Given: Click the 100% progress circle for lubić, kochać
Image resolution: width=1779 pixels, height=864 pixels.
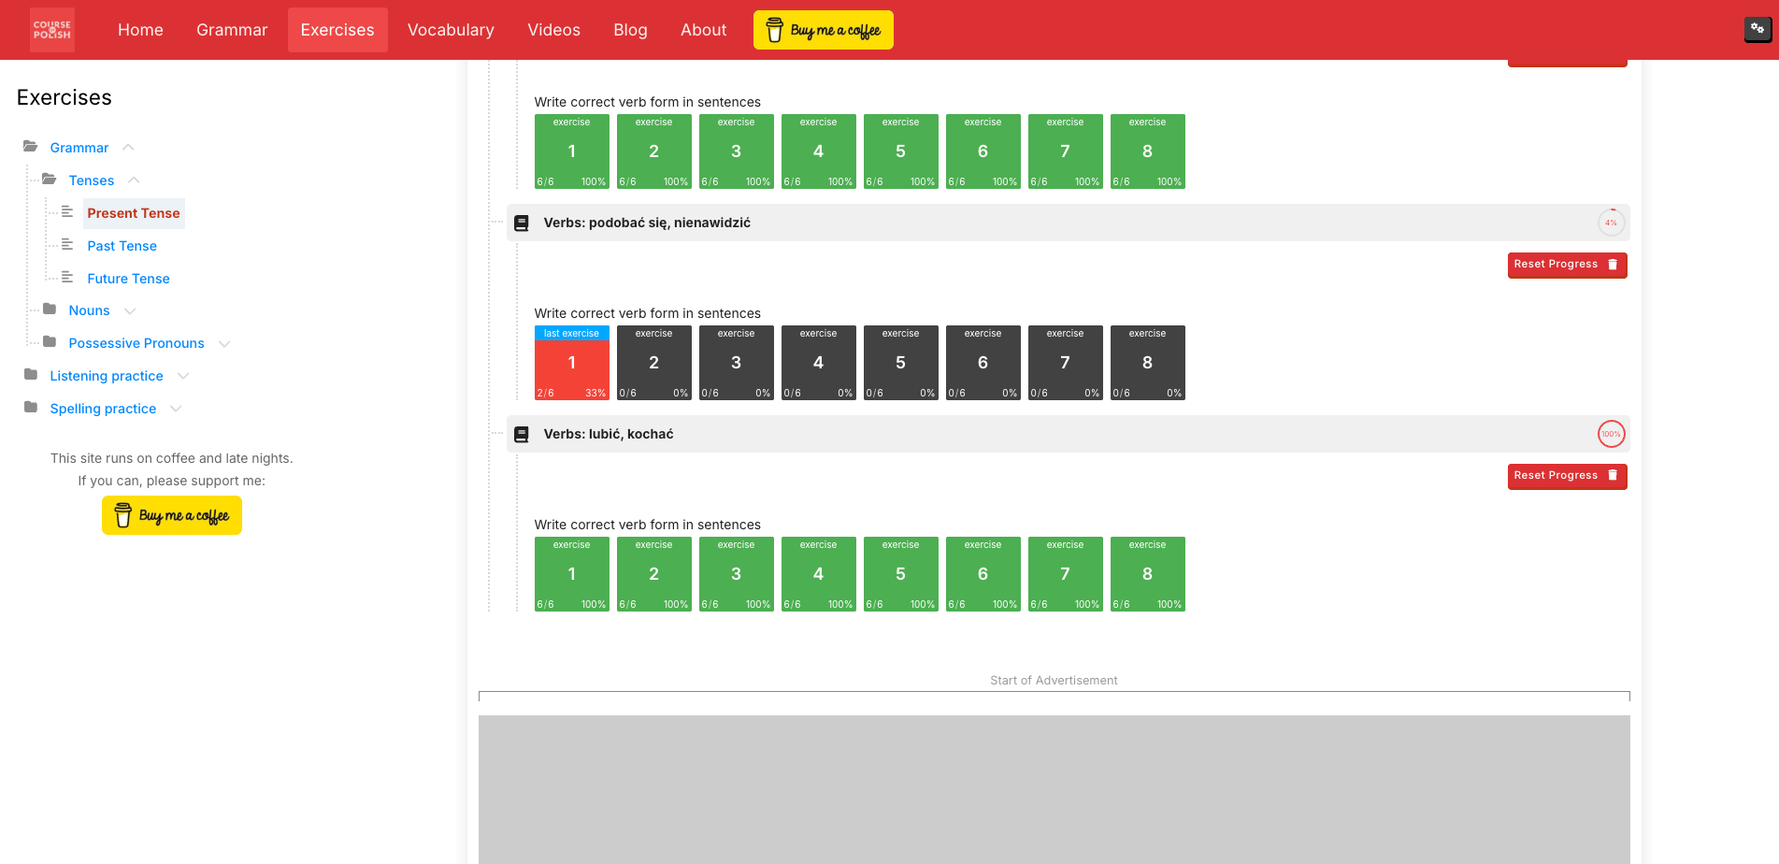Looking at the screenshot, I should 1611,434.
